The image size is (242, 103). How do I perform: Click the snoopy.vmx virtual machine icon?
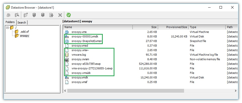[x=67, y=32]
